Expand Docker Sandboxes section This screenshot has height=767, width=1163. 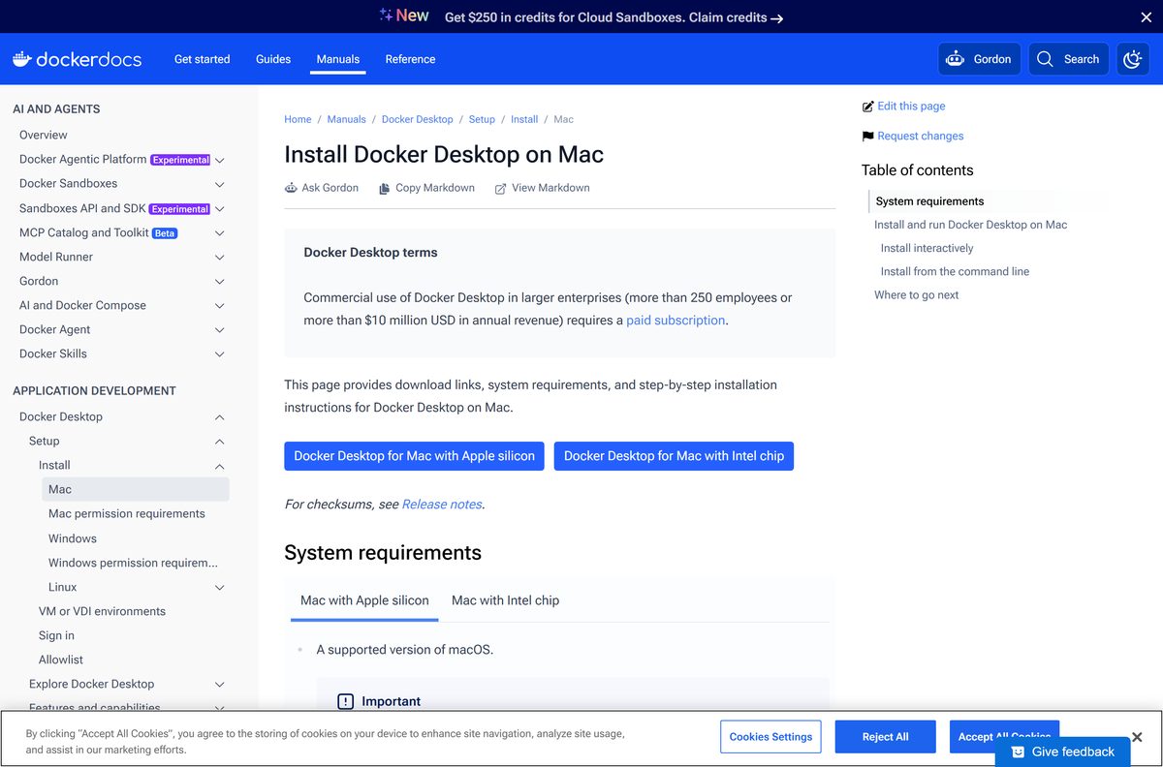(x=220, y=184)
